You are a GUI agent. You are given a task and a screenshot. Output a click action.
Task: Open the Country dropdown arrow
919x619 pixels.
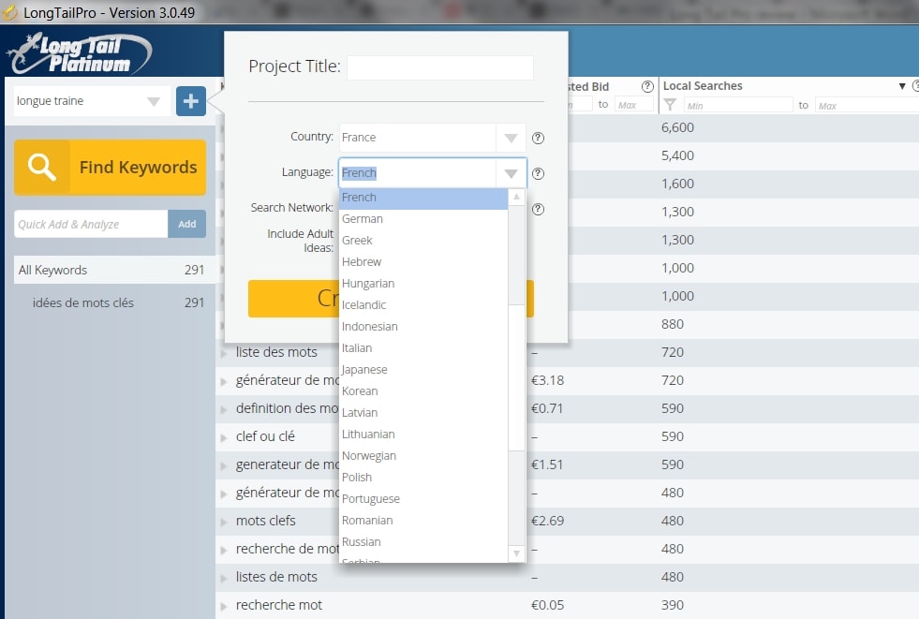pyautogui.click(x=511, y=139)
